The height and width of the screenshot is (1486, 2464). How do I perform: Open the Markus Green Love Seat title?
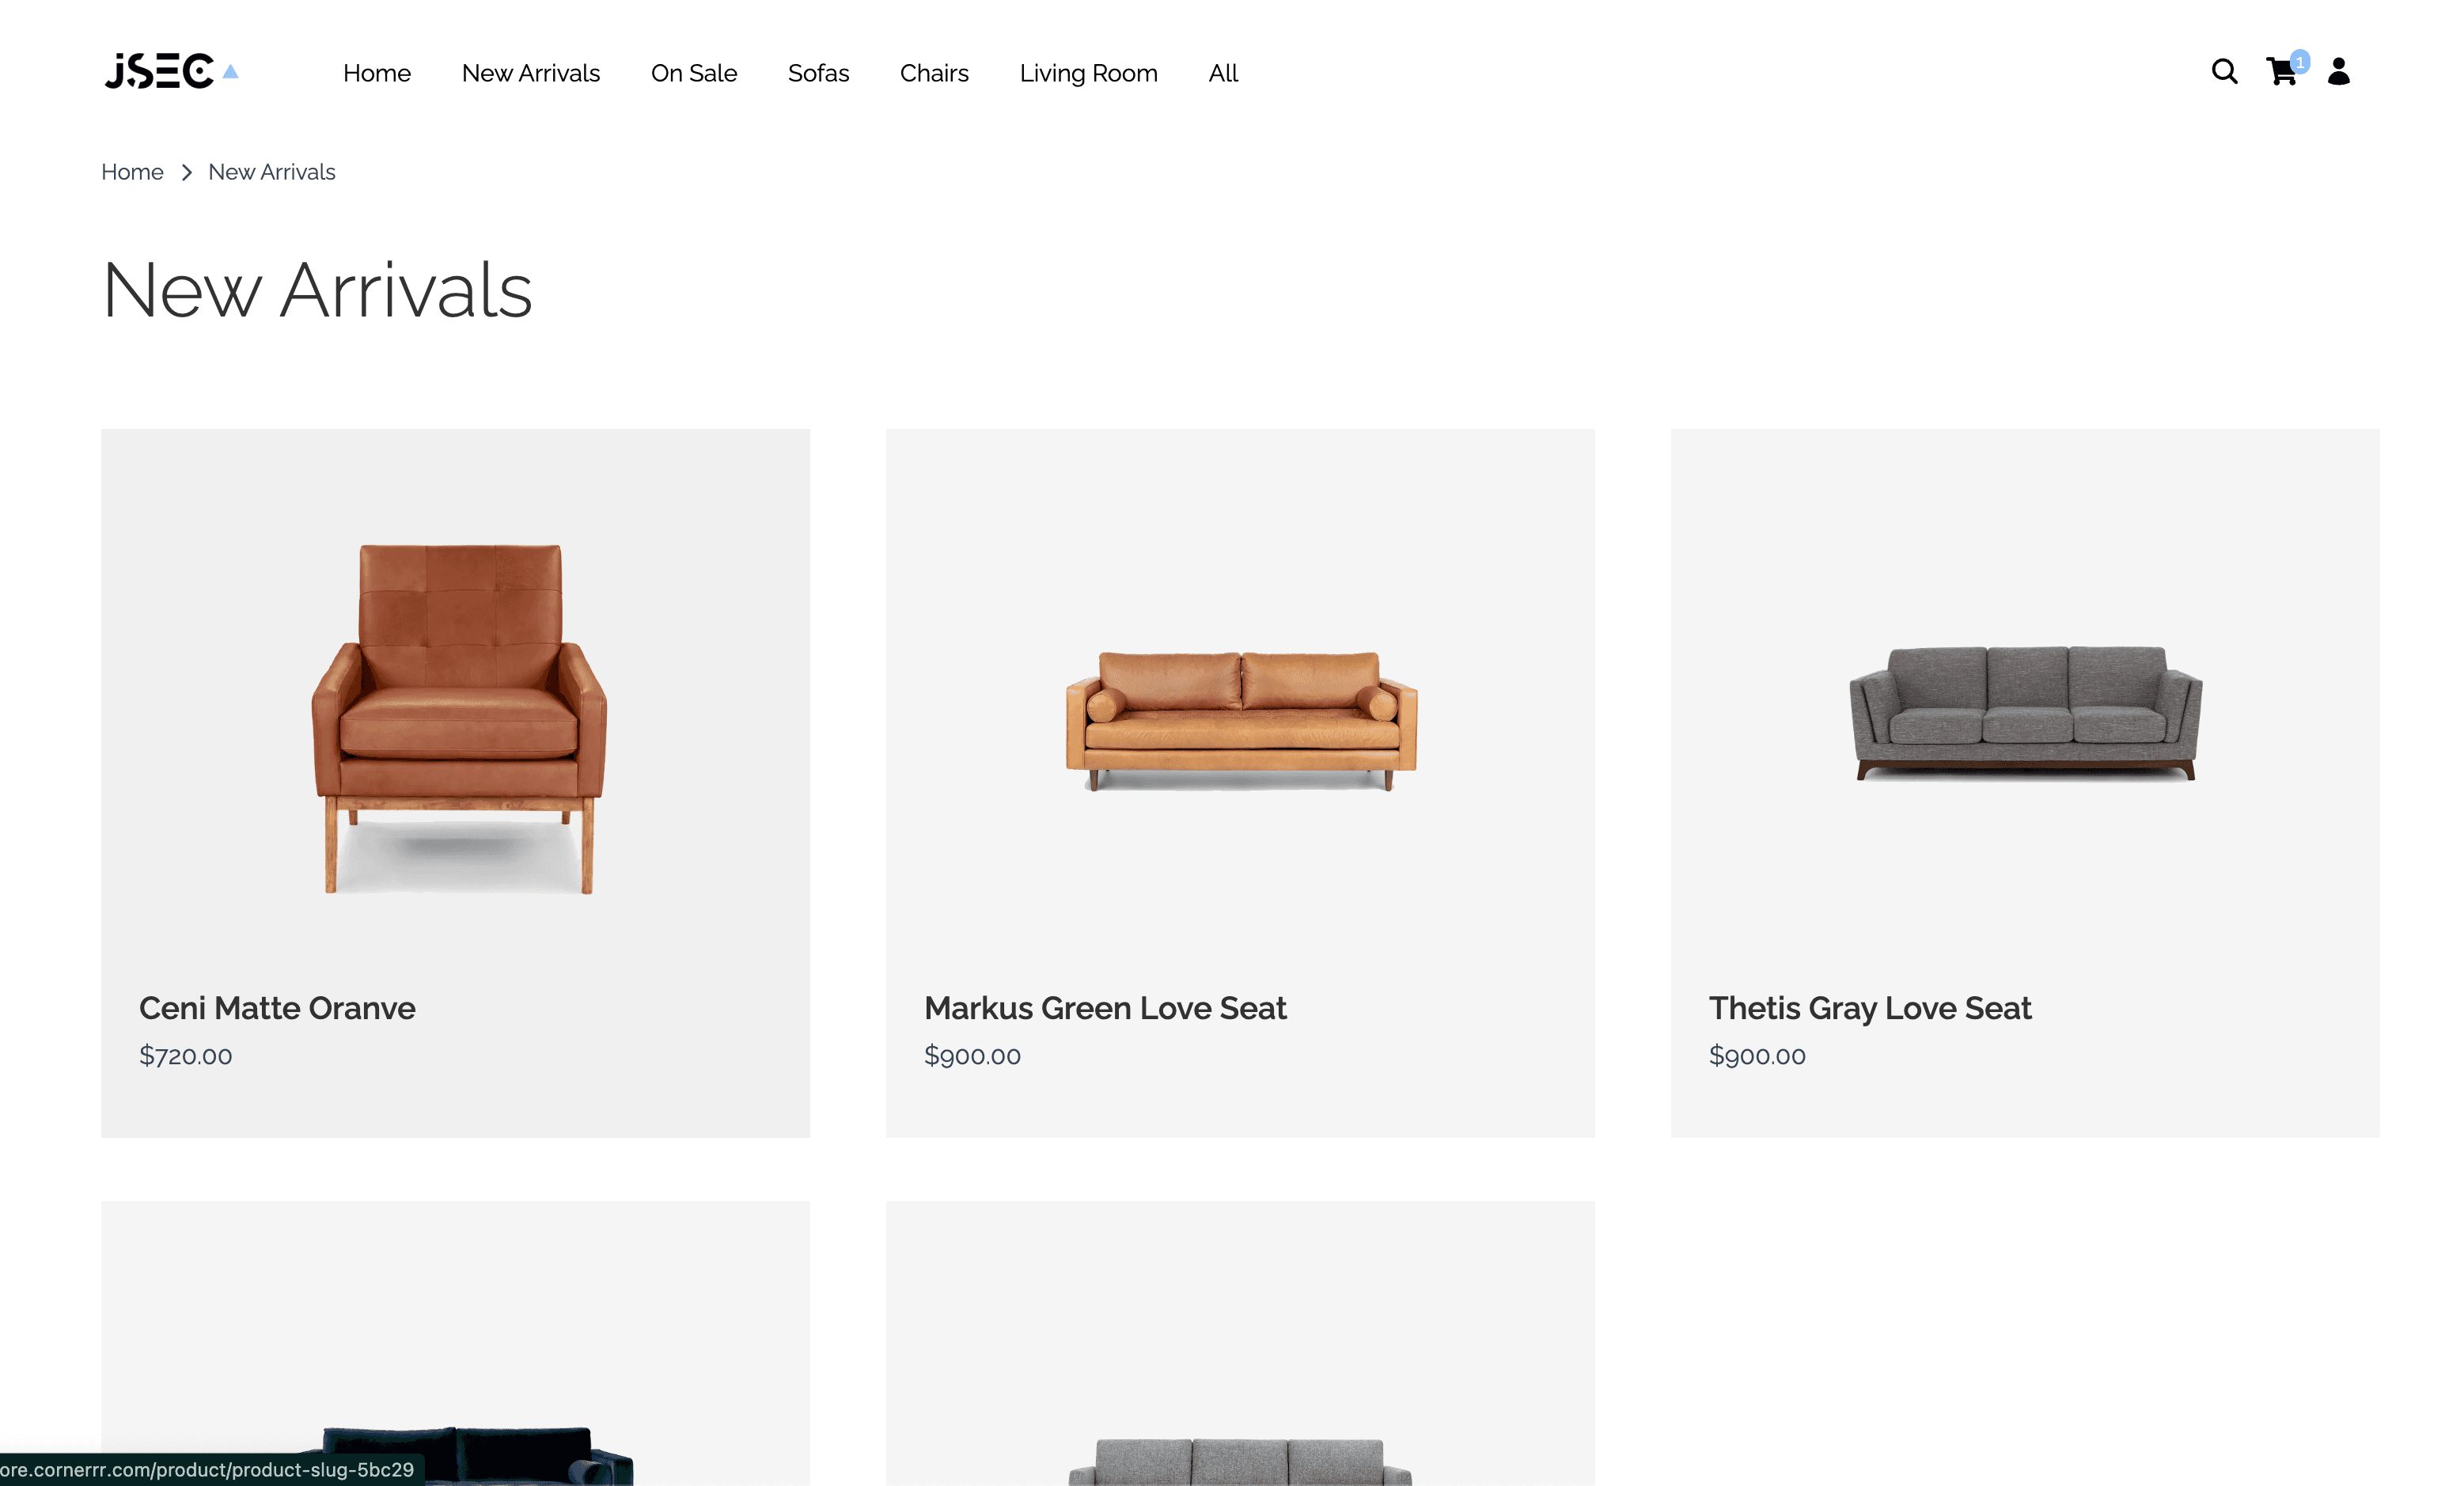(x=1105, y=1008)
